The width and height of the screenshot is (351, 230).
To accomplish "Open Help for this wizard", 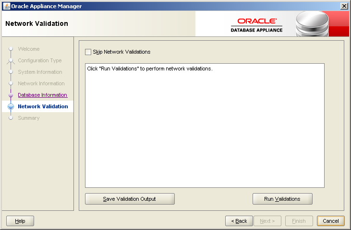I will point(20,221).
